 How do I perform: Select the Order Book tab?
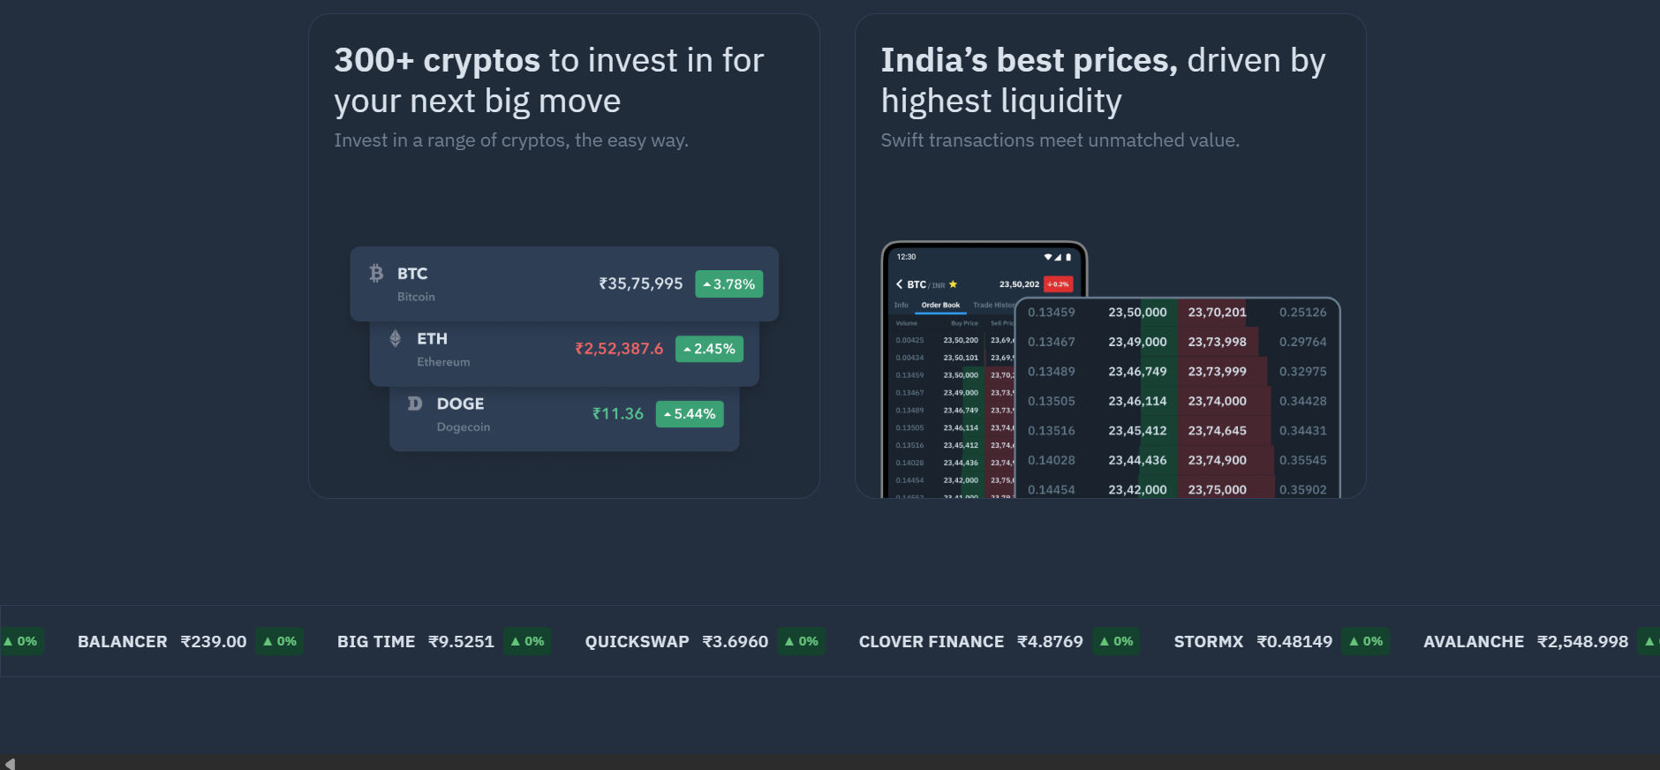(941, 304)
